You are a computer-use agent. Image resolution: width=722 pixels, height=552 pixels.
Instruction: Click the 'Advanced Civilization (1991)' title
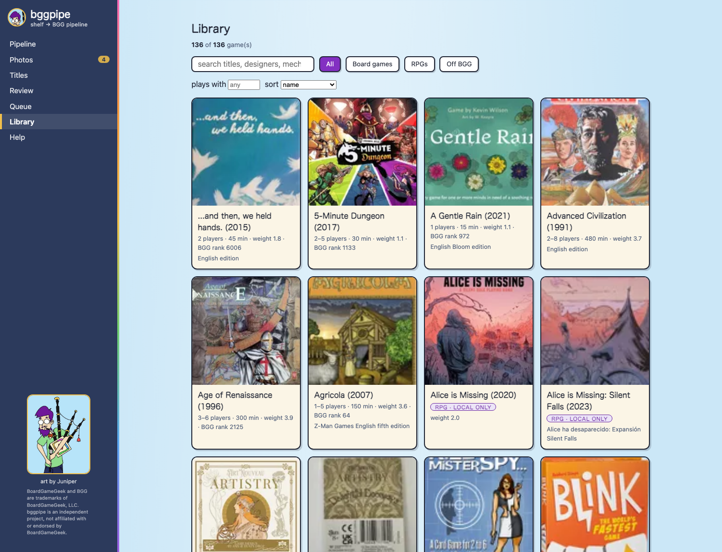[x=586, y=222]
